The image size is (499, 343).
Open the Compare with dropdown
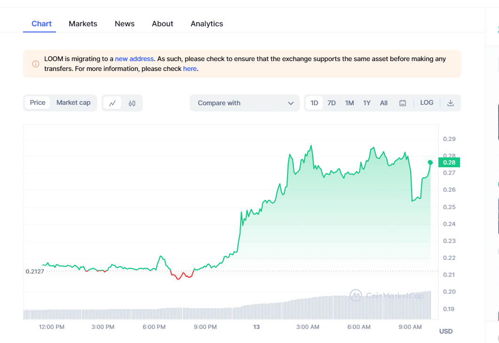[x=245, y=103]
